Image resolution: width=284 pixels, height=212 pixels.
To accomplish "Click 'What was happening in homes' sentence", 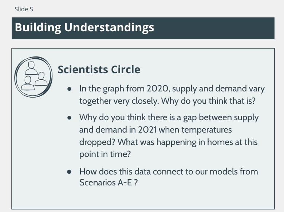I will click(188, 142).
